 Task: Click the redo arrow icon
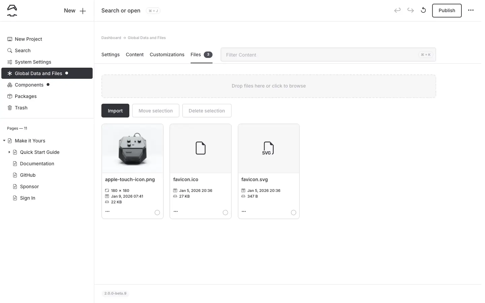click(x=411, y=10)
